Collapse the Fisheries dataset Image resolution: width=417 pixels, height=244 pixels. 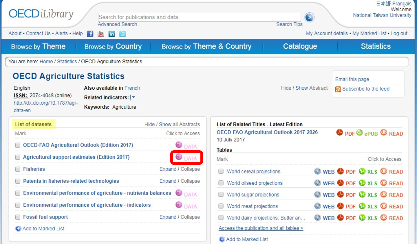[190, 169]
